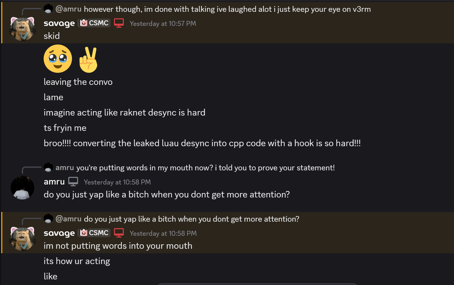Click the timestamp next to amru's username
This screenshot has width=454, height=285.
click(x=117, y=182)
